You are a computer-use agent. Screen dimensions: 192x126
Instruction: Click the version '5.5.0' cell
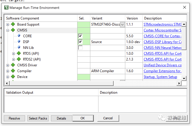pos(134,36)
